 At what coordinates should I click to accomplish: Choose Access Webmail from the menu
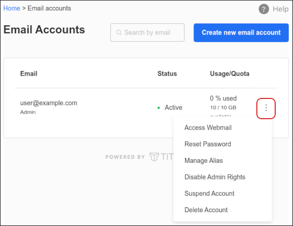[x=208, y=128]
